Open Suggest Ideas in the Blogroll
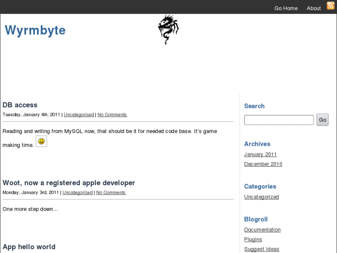The height and width of the screenshot is (253, 337). [x=261, y=249]
